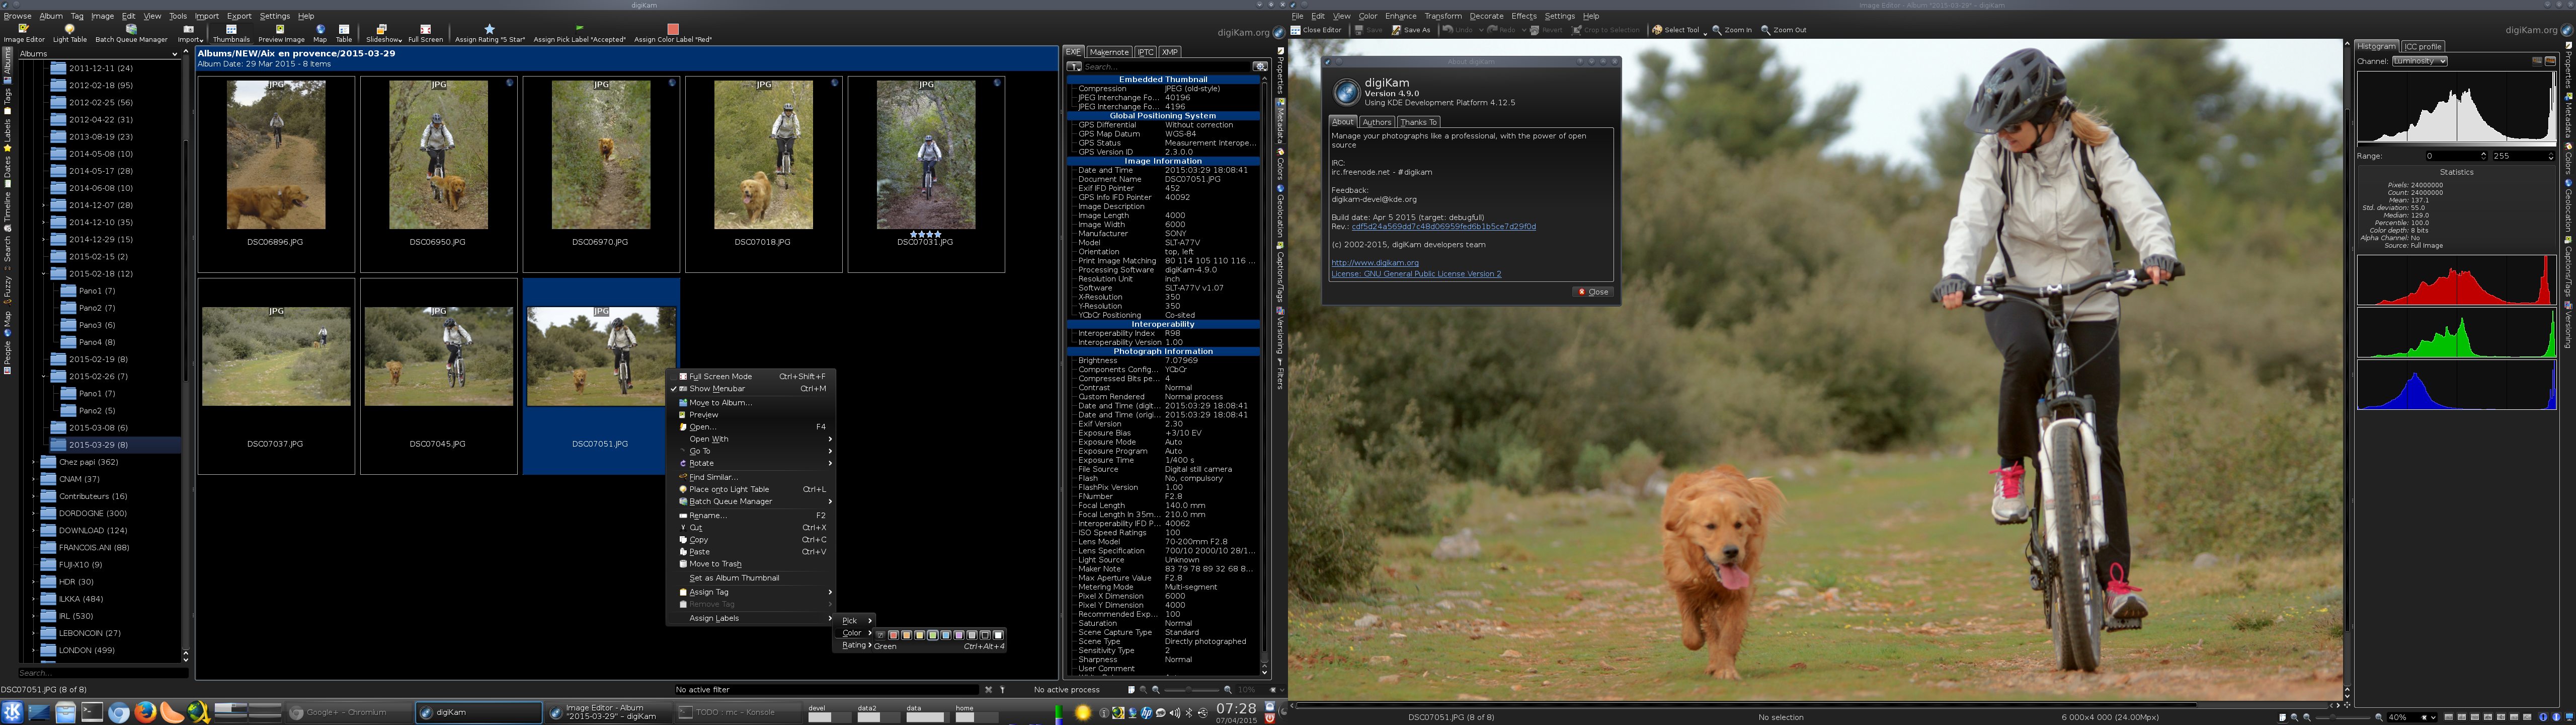Image resolution: width=2576 pixels, height=725 pixels.
Task: Open Thanks To tab in About dialog
Action: pyautogui.click(x=1418, y=122)
